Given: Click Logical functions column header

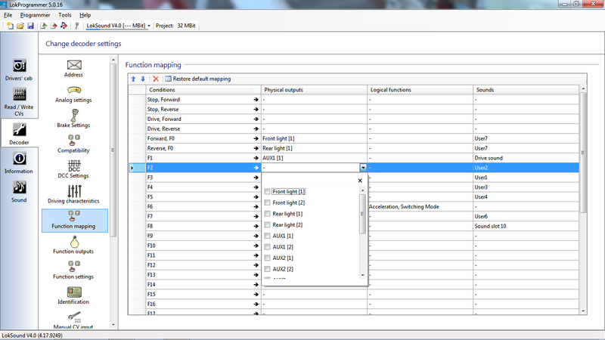Looking at the screenshot, I should [x=420, y=90].
